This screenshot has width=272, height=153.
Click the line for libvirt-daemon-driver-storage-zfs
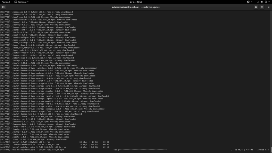coord(50,111)
